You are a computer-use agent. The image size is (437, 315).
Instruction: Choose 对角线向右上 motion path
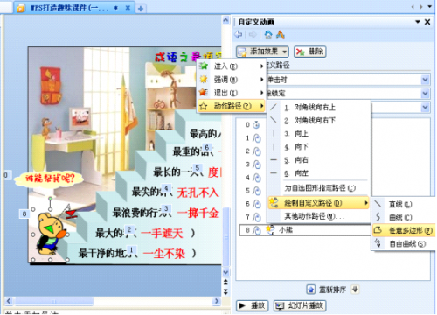coord(319,108)
